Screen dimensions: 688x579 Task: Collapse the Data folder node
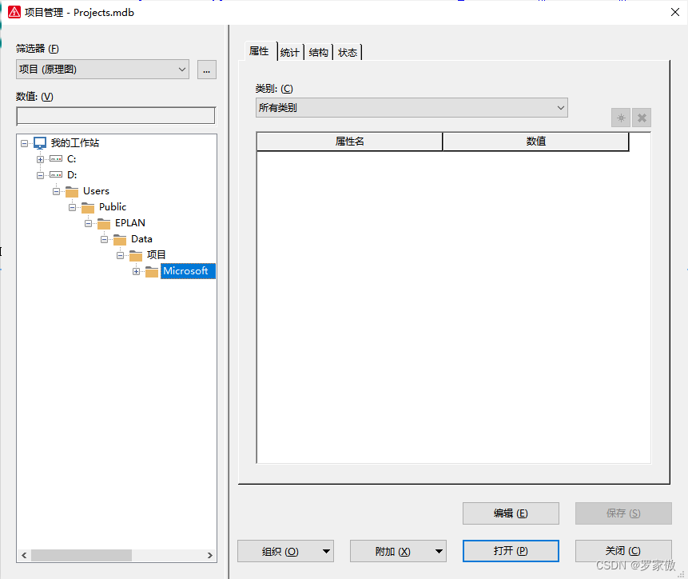105,239
